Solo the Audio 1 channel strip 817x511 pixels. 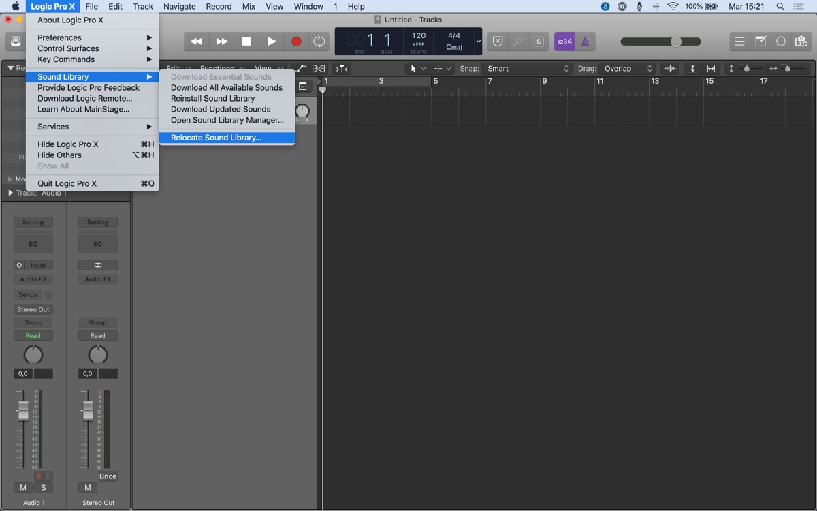(44, 488)
